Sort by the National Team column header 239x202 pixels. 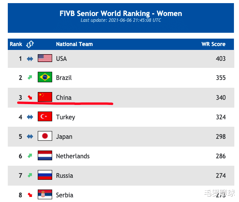tap(74, 44)
